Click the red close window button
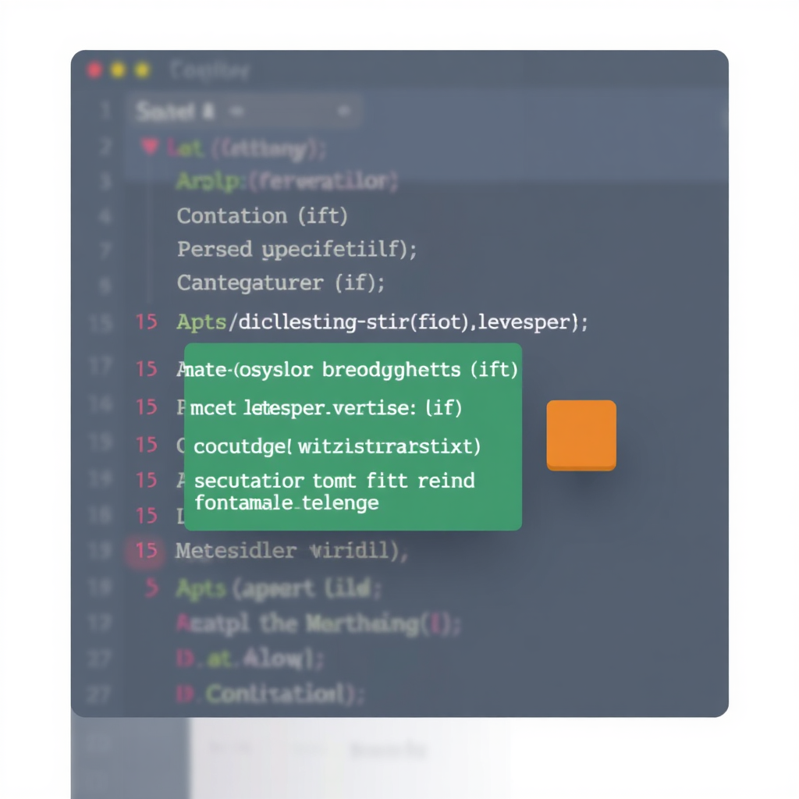 pos(94,70)
